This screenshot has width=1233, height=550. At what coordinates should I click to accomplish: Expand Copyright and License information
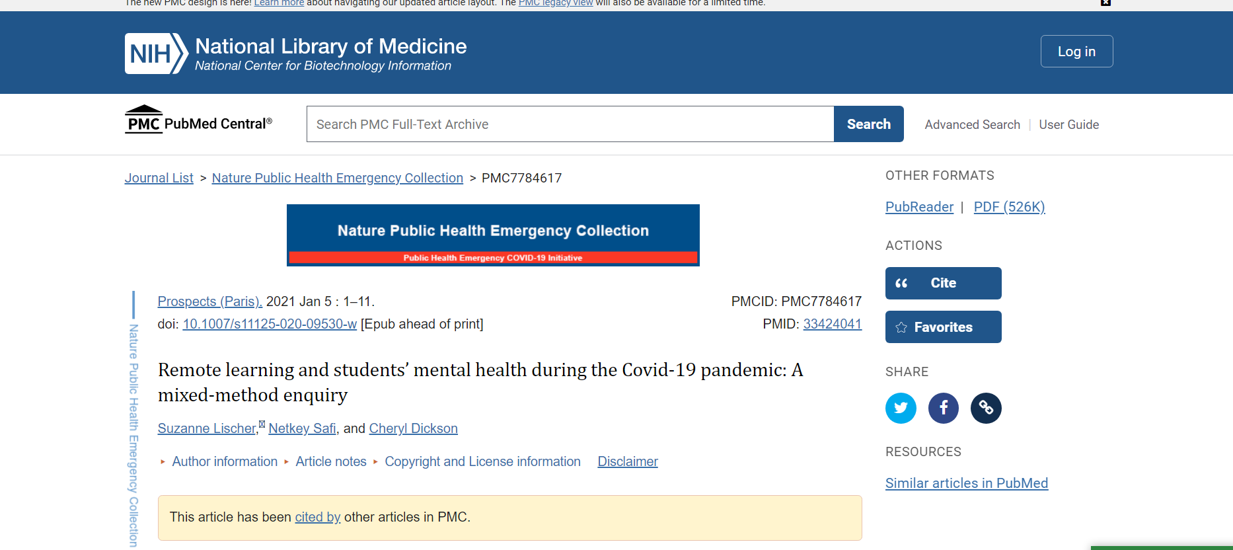click(x=482, y=461)
